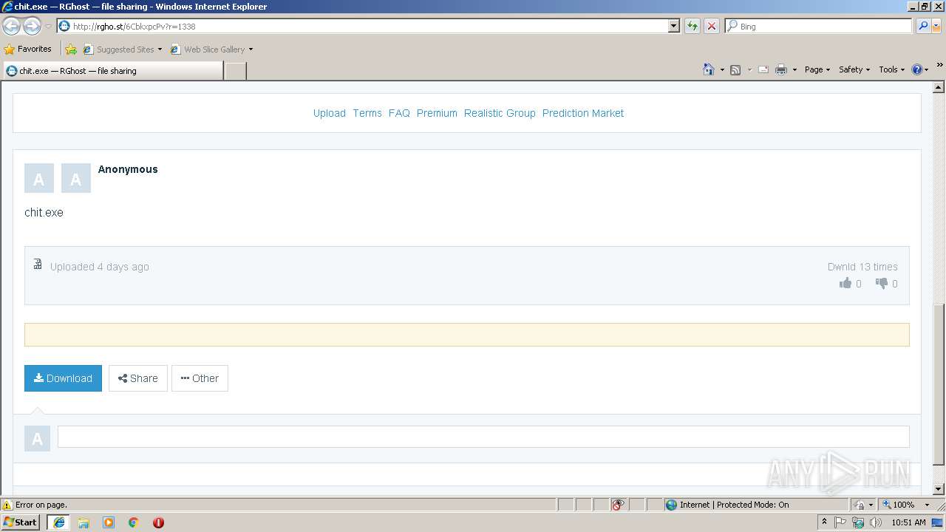Click the vertical scrollbar down arrow
The image size is (946, 532).
(x=939, y=489)
